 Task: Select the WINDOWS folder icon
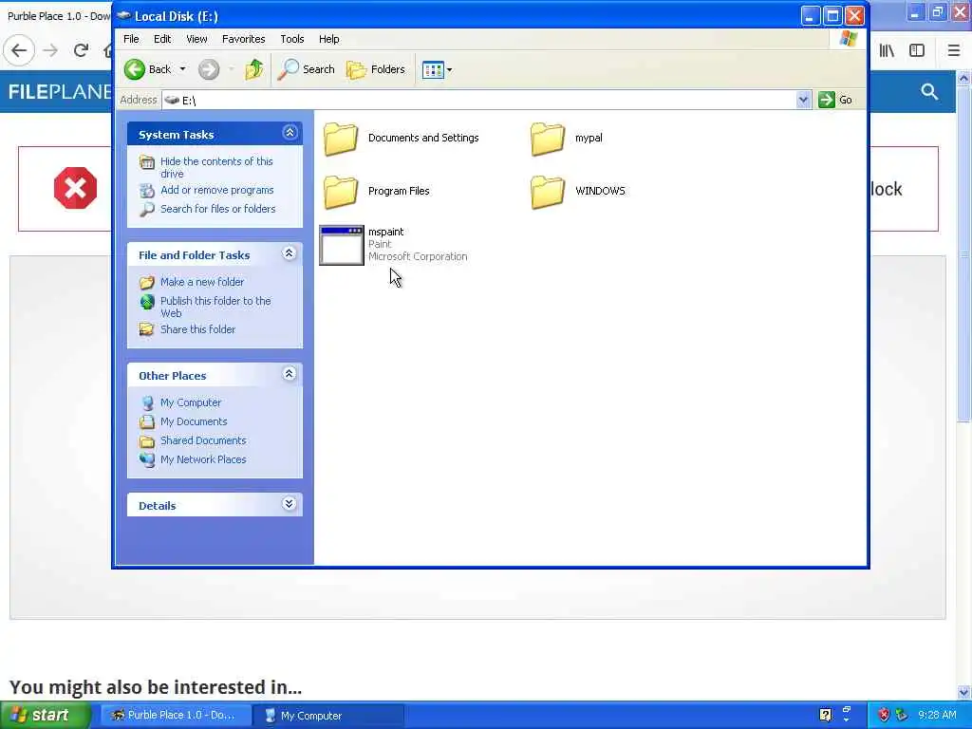tap(548, 192)
